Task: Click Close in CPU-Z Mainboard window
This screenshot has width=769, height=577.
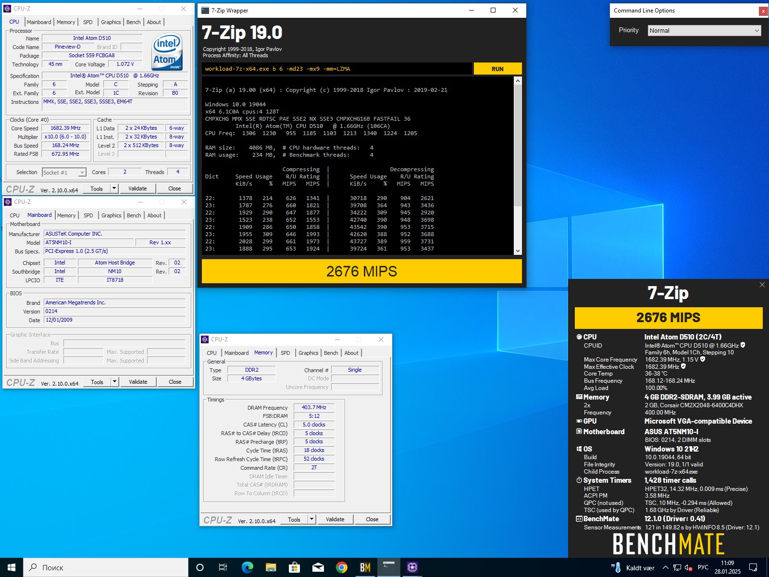Action: pos(175,382)
